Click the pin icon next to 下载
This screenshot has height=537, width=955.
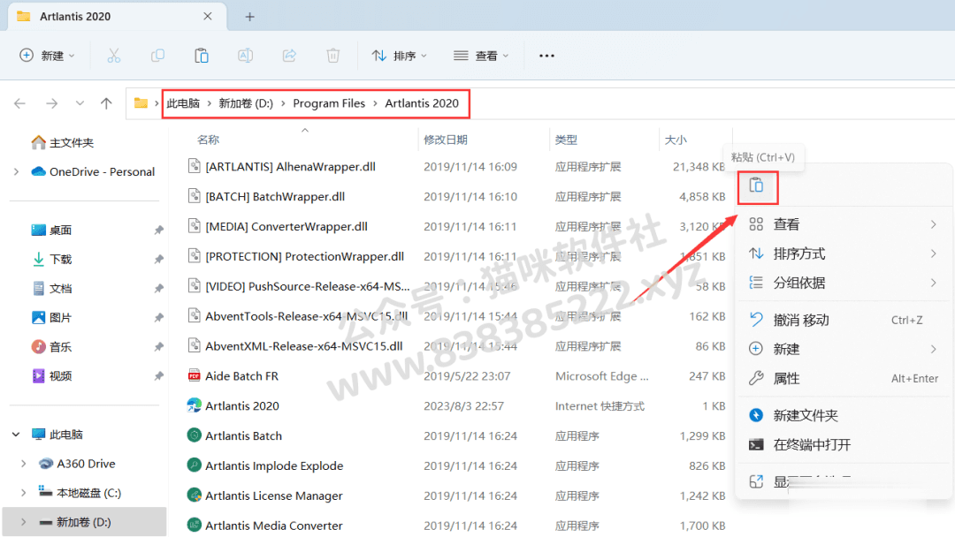[x=159, y=259]
